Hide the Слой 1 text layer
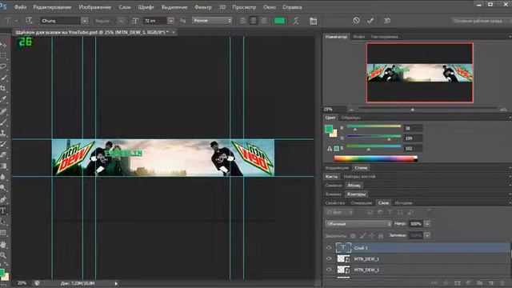Viewport: 512px width, 288px height. click(329, 247)
